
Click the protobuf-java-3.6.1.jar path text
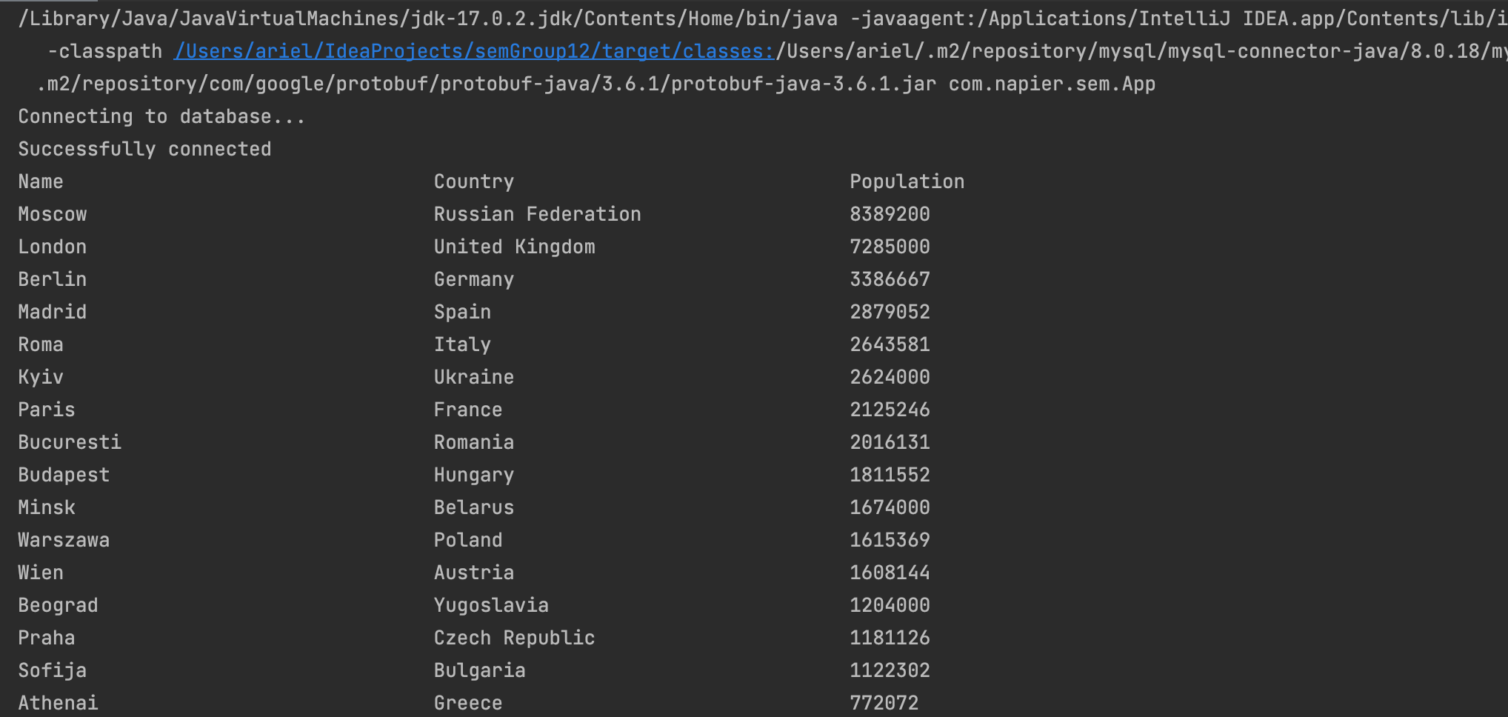[x=803, y=84]
